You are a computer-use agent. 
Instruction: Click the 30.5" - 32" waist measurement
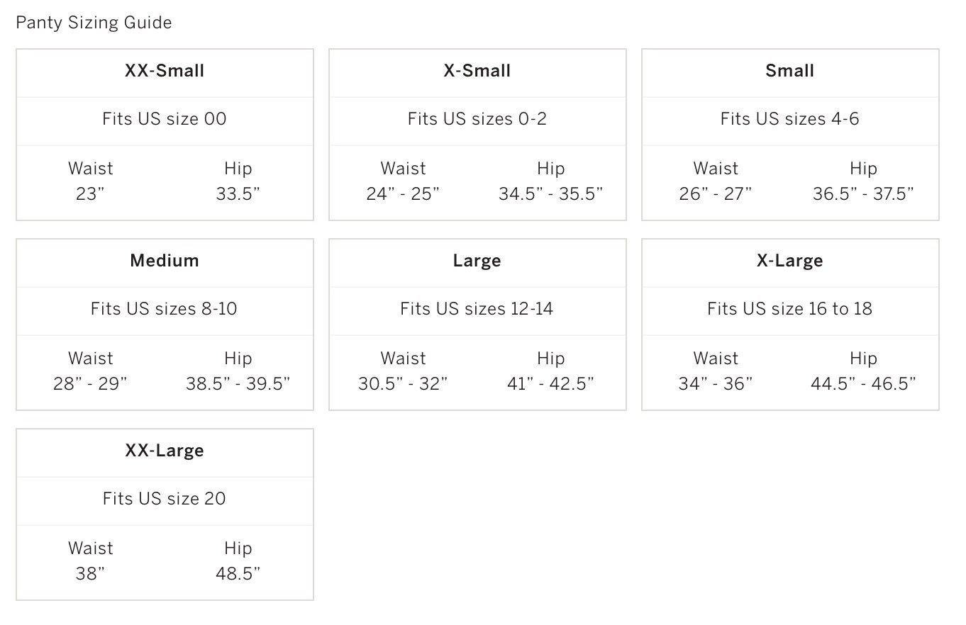click(x=403, y=384)
